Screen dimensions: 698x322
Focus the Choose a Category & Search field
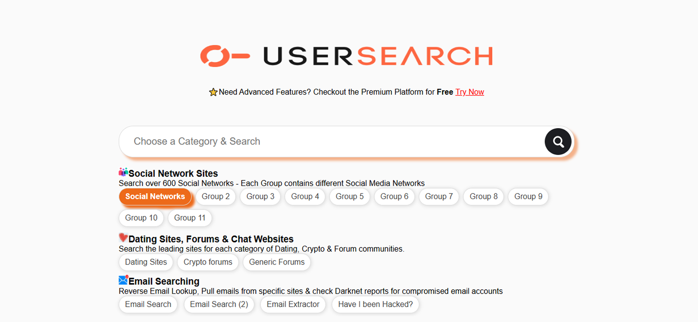332,142
